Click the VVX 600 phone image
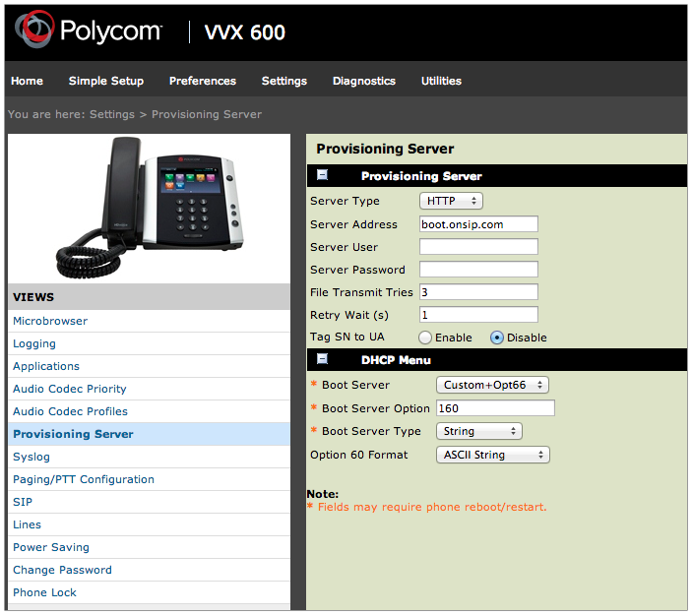The height and width of the screenshot is (615, 692). pyautogui.click(x=150, y=207)
